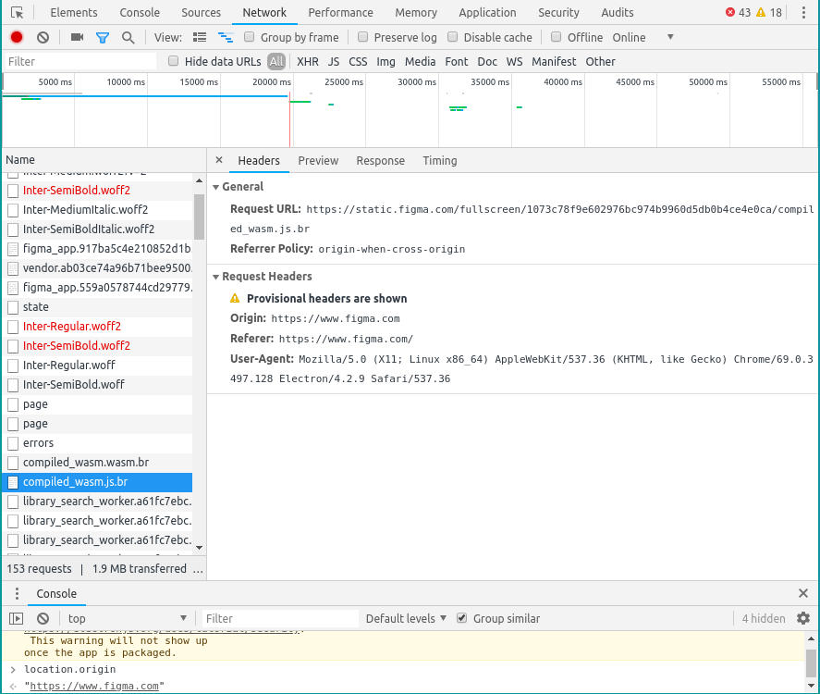Image resolution: width=820 pixels, height=694 pixels.
Task: Filter requests by XHR type
Action: (x=307, y=61)
